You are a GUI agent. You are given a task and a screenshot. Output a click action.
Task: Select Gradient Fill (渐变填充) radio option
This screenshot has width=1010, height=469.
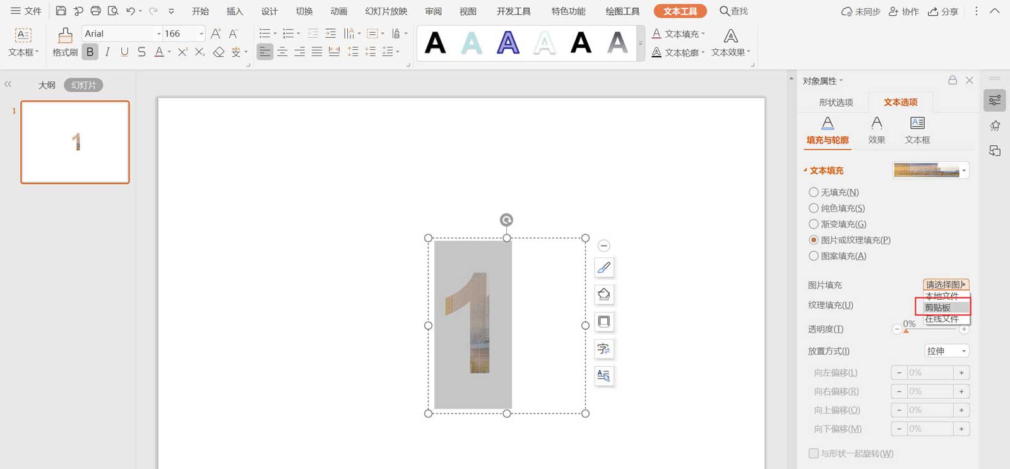pyautogui.click(x=814, y=224)
